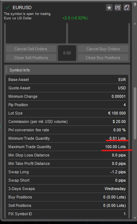Click the new chart icon next to star

point(118,8)
